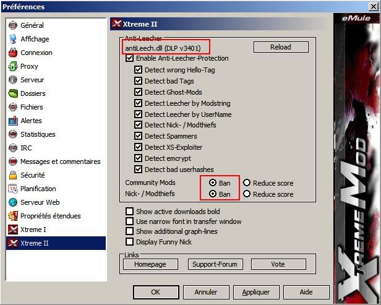Uncheck Detect bad userhashes
The height and width of the screenshot is (305, 381).
pyautogui.click(x=139, y=170)
